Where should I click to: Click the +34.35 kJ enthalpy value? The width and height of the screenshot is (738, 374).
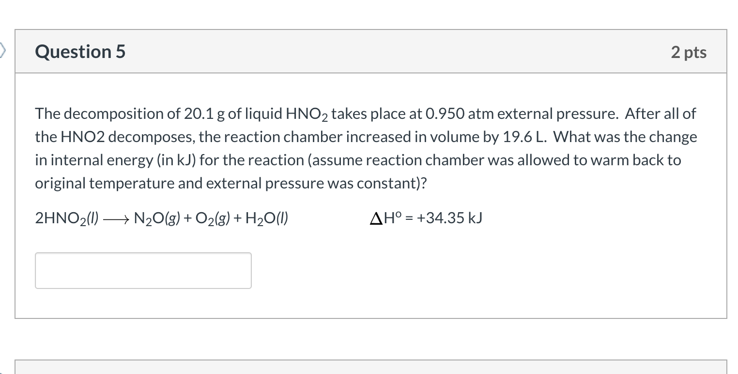449,217
